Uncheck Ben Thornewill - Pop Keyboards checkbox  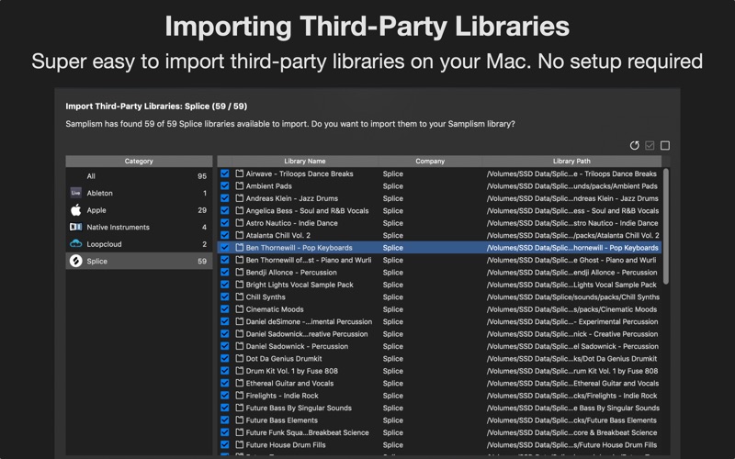[x=225, y=247]
